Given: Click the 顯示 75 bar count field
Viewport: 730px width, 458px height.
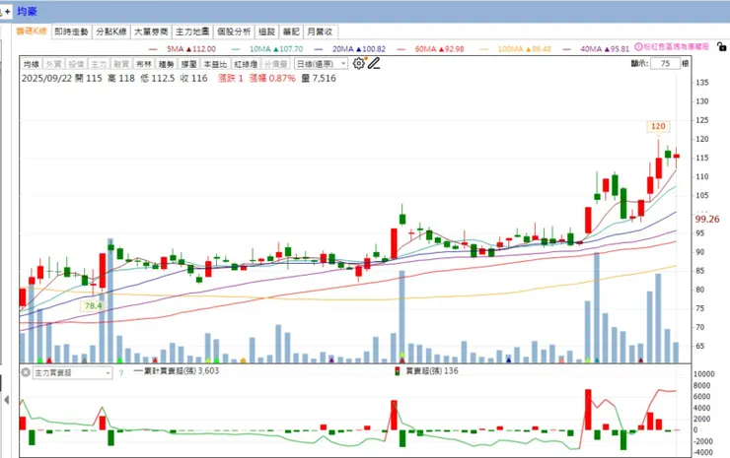Looking at the screenshot, I should pyautogui.click(x=665, y=63).
